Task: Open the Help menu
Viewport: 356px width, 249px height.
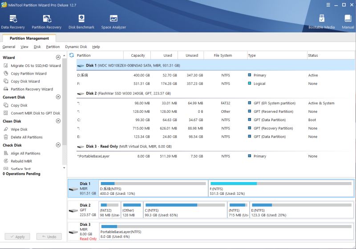Action: click(96, 47)
